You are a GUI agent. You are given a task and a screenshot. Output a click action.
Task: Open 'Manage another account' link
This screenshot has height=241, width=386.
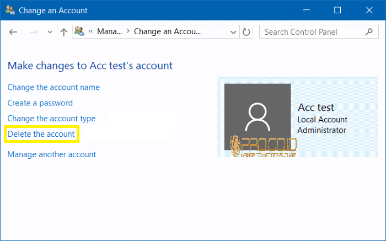tap(52, 154)
